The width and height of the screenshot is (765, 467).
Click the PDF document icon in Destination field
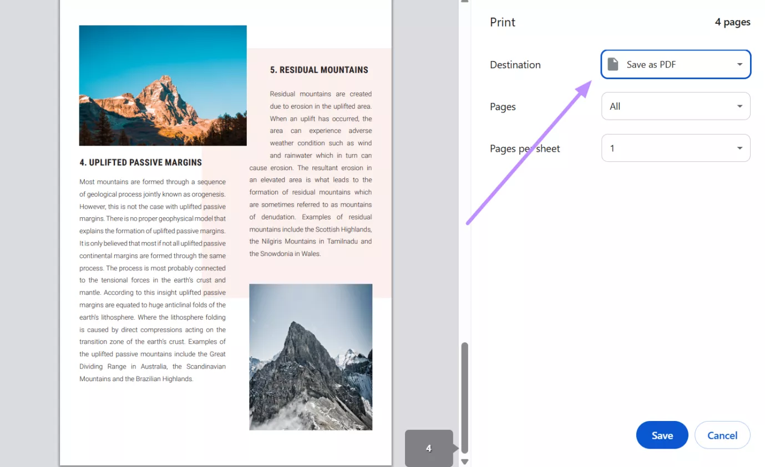(612, 64)
